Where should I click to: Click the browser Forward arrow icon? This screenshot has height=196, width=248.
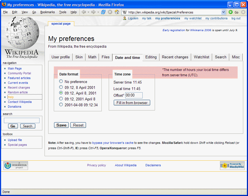click(94, 12)
